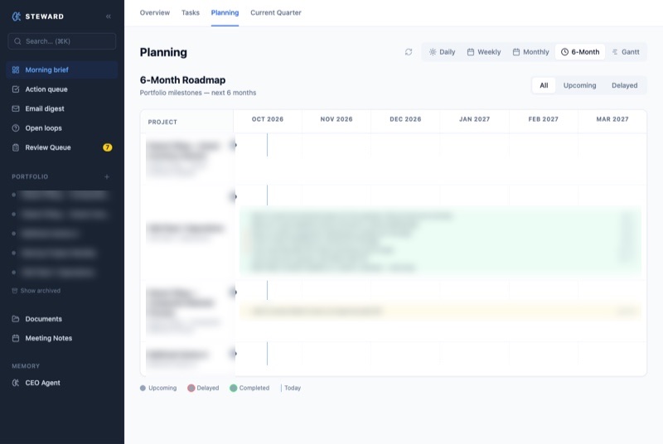The width and height of the screenshot is (663, 444).
Task: Open Email digest in sidebar
Action: pos(61,109)
